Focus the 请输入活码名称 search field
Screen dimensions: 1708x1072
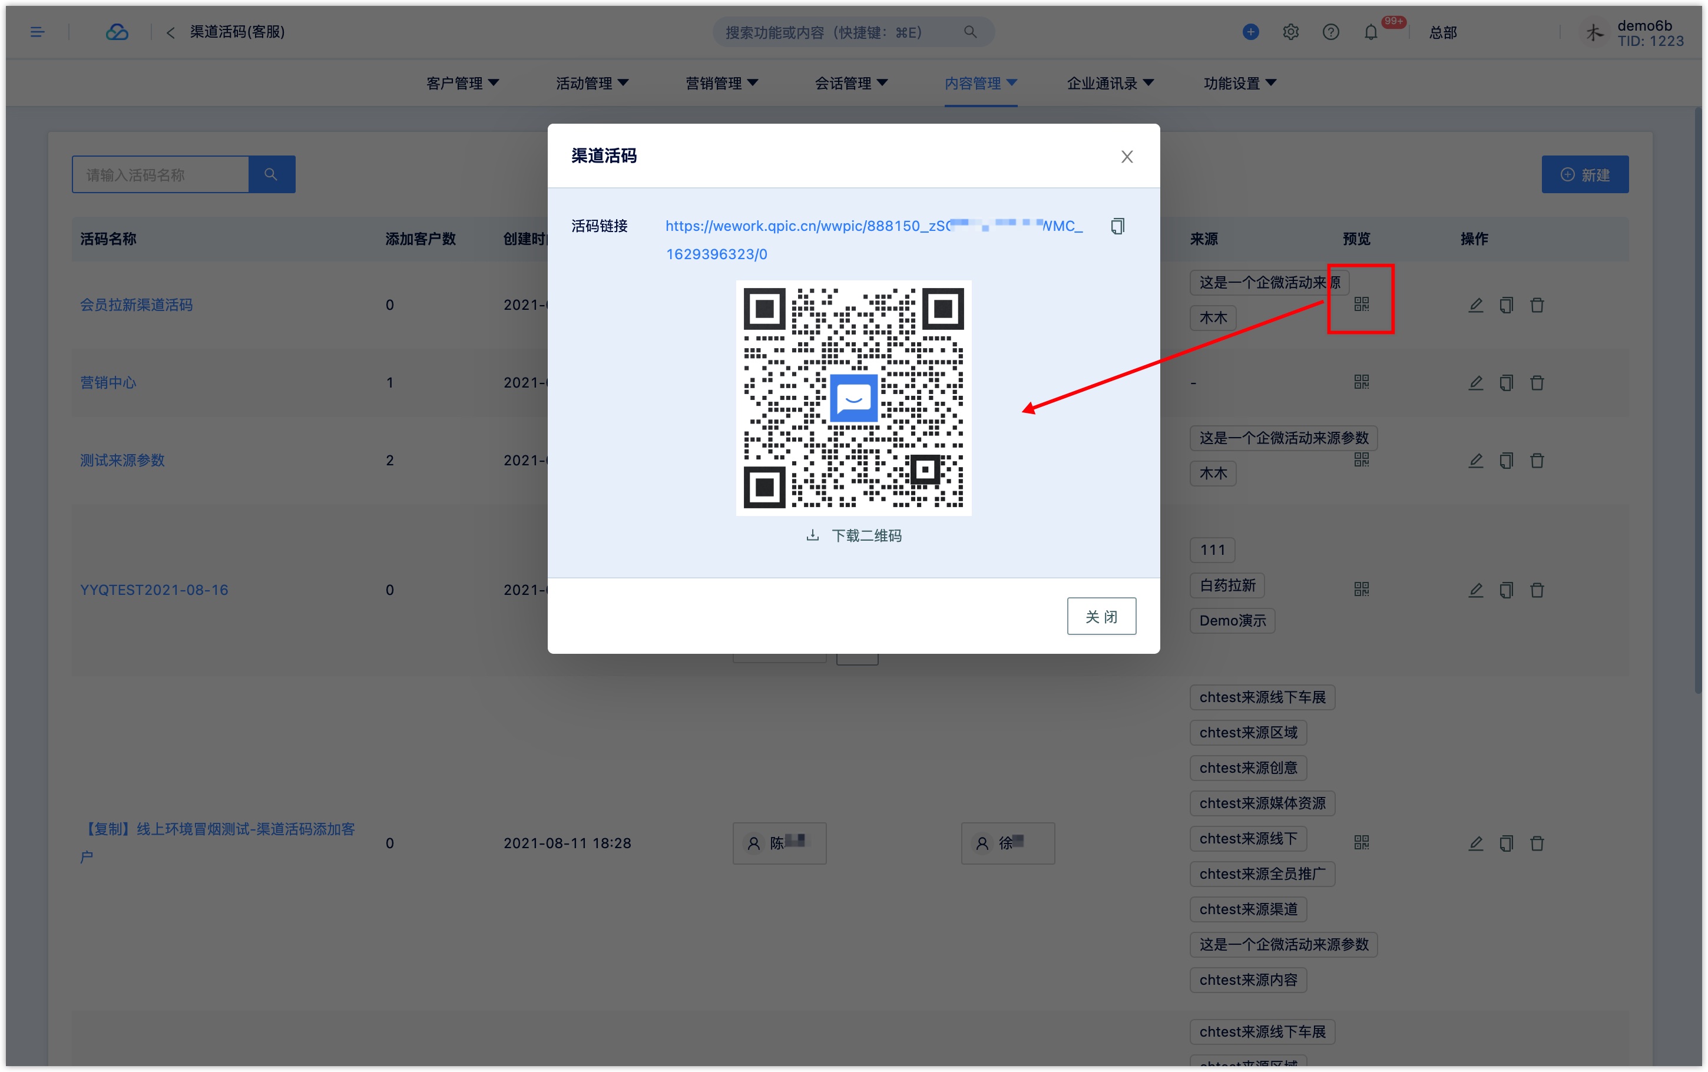[161, 174]
